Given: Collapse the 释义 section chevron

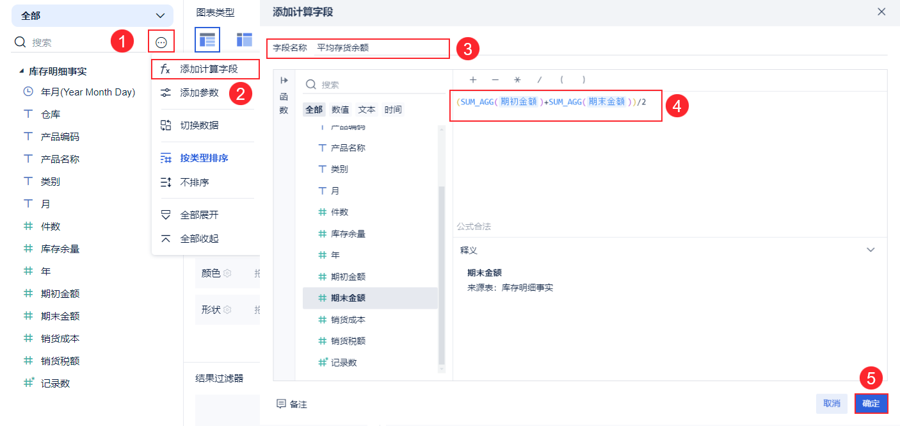Looking at the screenshot, I should tap(871, 250).
